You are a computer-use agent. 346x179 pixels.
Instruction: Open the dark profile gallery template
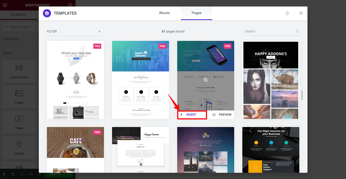pos(206,150)
